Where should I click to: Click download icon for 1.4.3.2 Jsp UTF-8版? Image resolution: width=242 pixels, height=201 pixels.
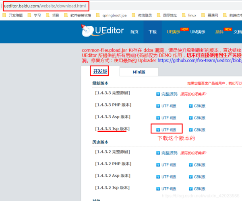(158, 189)
